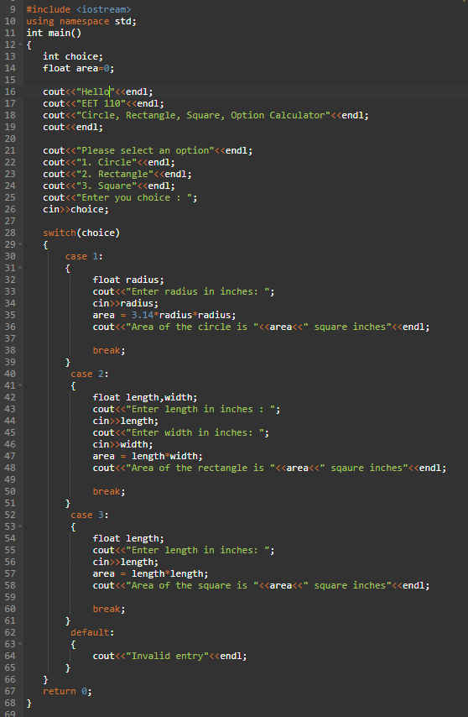Click the 'float length,width;' declaration
Viewport: 468px width, 717px height.
coord(145,397)
